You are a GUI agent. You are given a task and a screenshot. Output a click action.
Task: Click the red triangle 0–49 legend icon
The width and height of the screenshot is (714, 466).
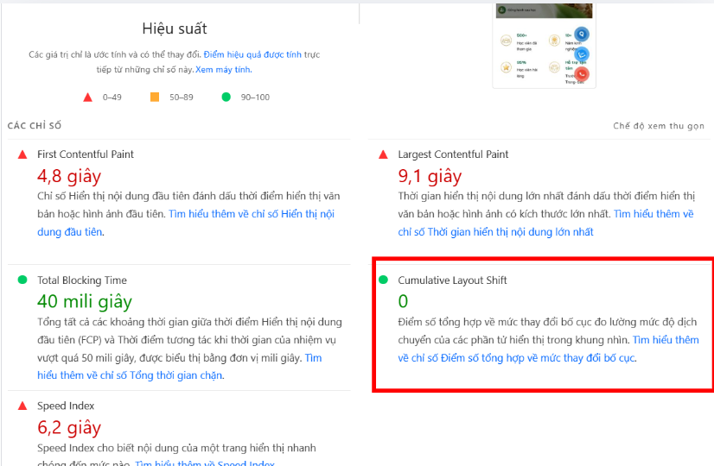pos(88,98)
